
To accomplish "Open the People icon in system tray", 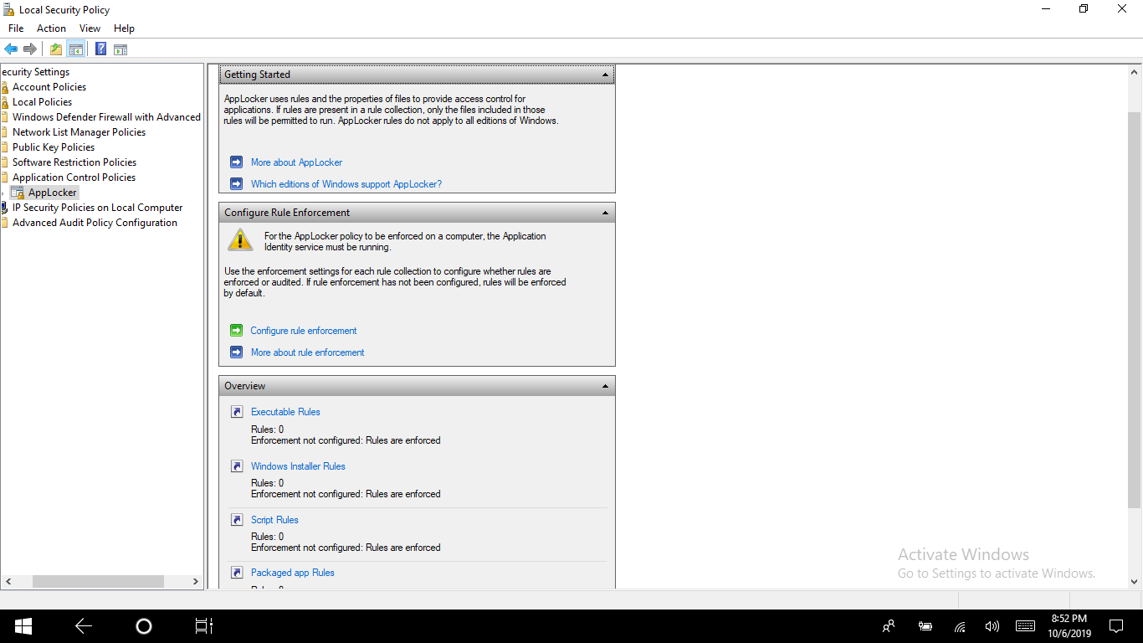I will [889, 626].
